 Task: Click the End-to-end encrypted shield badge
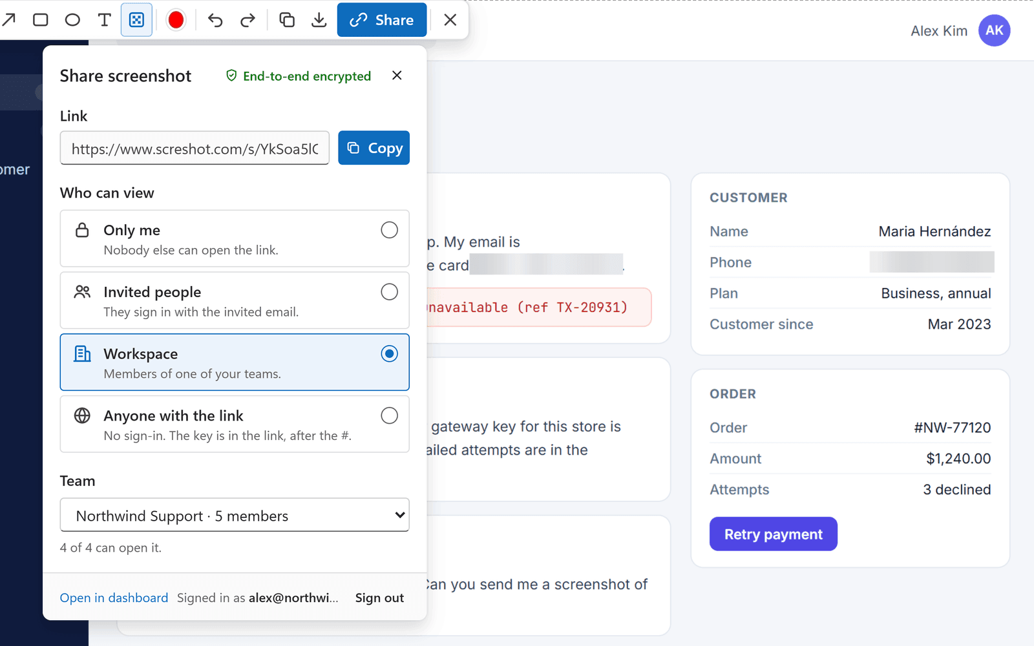(298, 76)
